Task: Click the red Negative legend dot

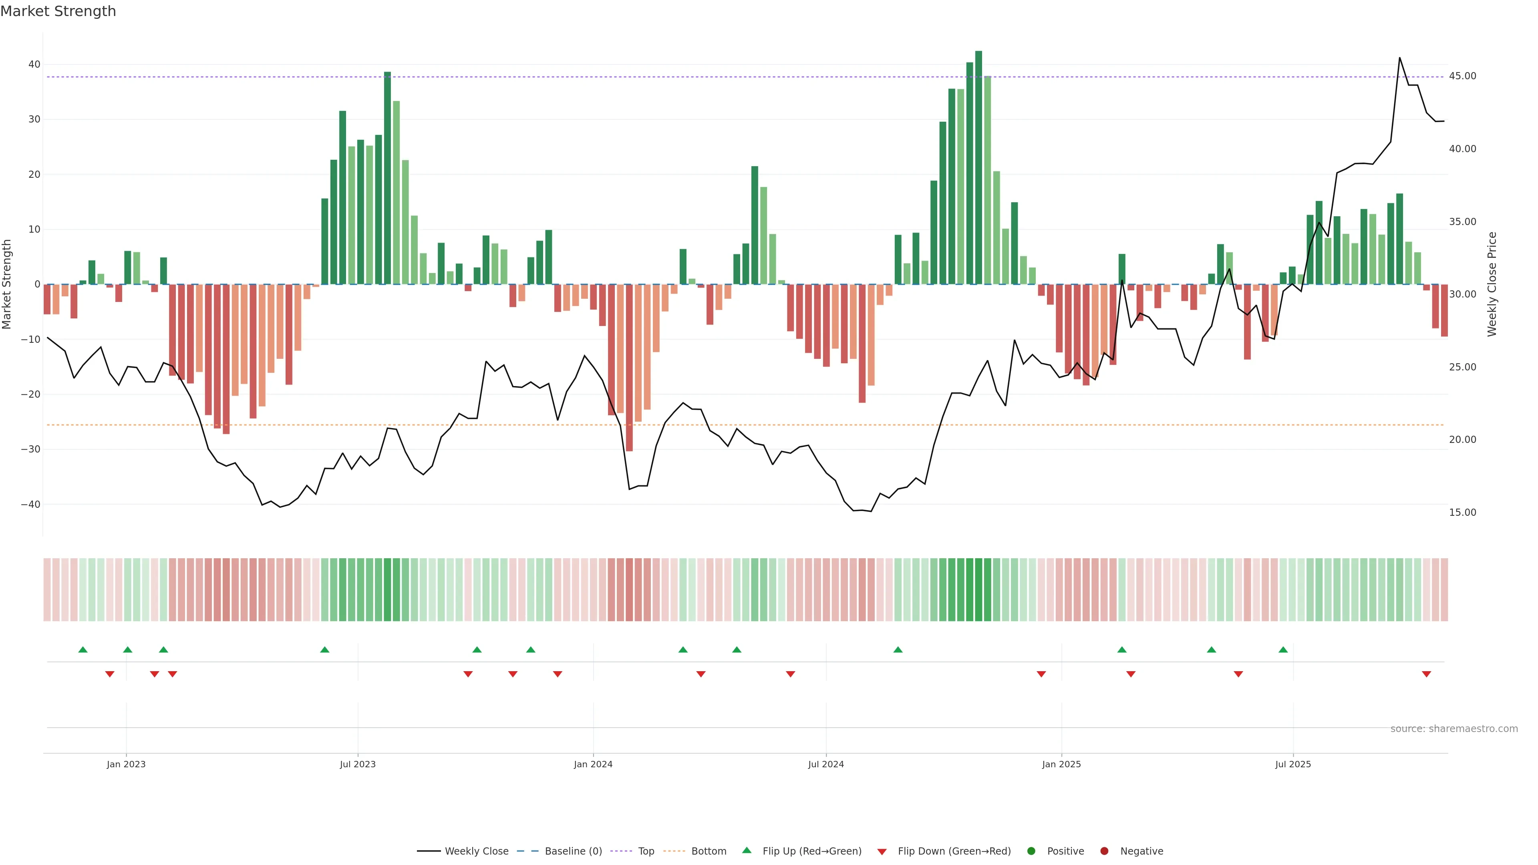Action: click(x=1104, y=851)
